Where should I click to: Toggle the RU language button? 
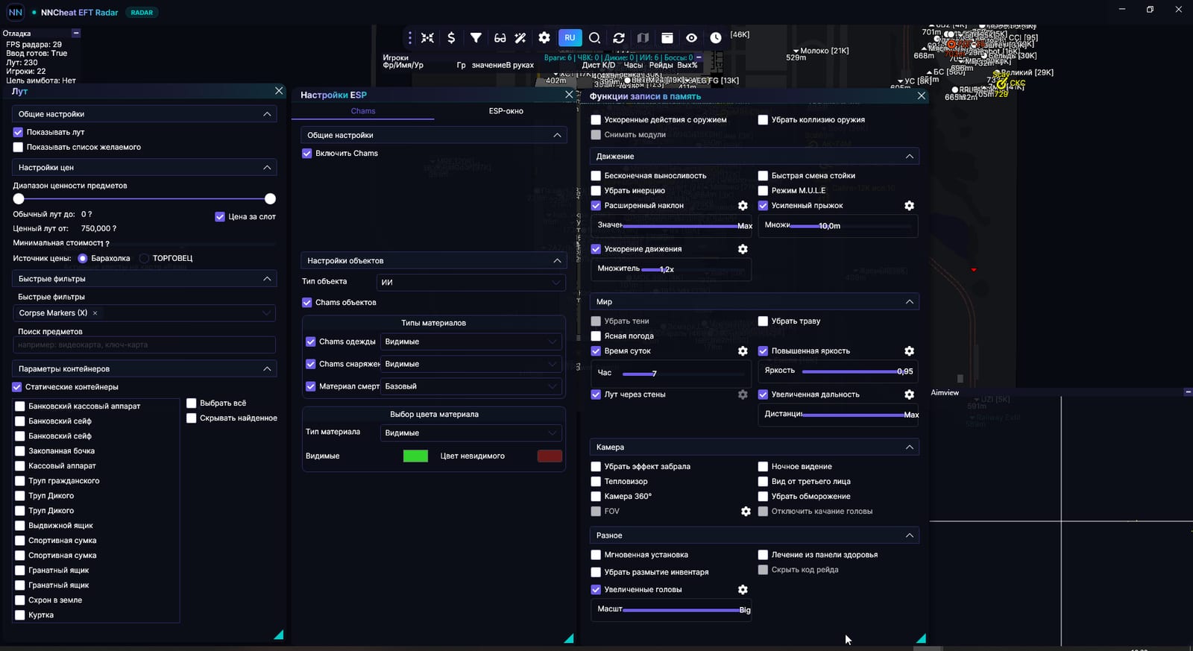tap(570, 37)
